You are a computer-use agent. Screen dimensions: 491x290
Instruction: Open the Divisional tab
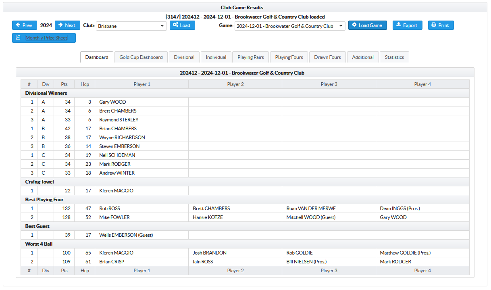click(x=184, y=57)
